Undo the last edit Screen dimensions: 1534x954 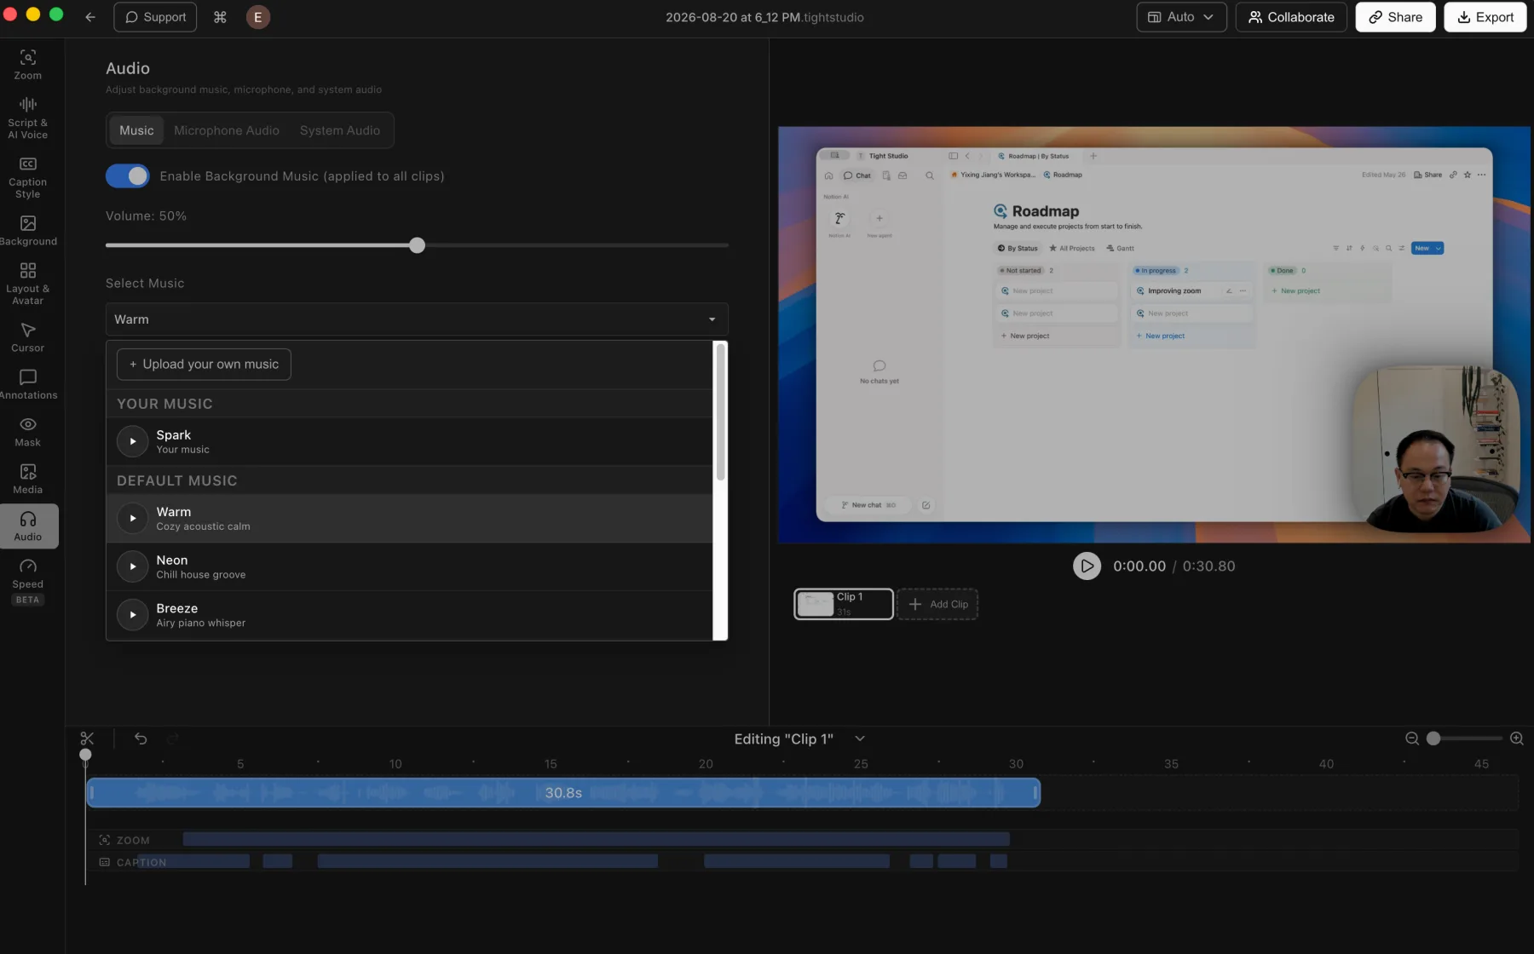pyautogui.click(x=141, y=738)
